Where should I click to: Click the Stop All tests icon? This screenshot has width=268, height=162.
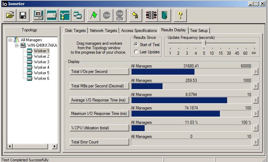pyautogui.click(x=120, y=15)
